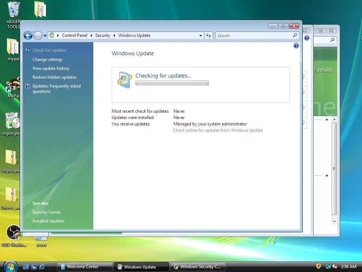Switch to Windows Update taskbar button
362x272 pixels.
(x=141, y=267)
